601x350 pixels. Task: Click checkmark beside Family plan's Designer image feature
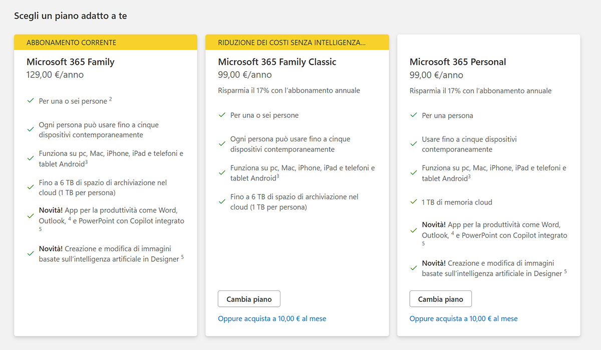(31, 254)
